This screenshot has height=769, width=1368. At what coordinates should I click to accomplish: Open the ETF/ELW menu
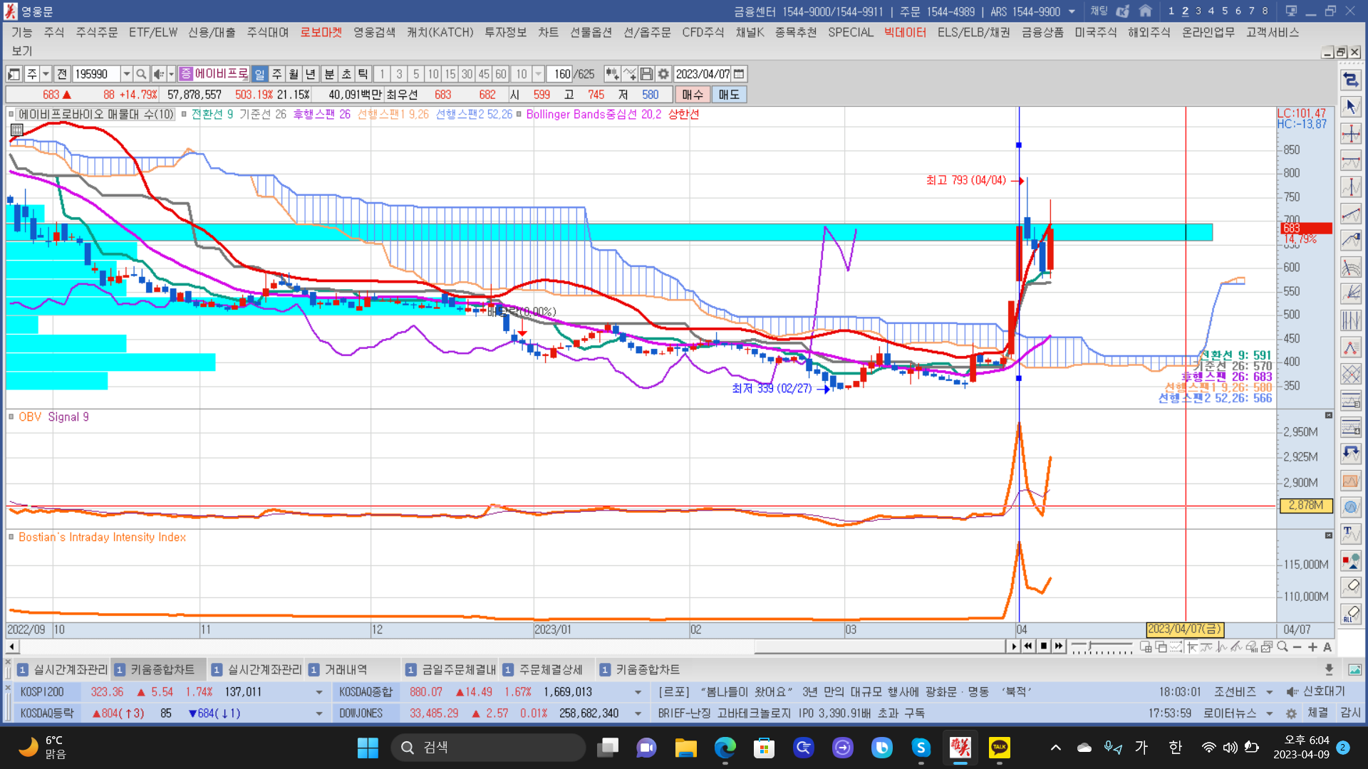point(153,32)
